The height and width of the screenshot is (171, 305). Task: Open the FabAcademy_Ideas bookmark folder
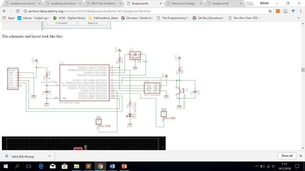pyautogui.click(x=103, y=18)
